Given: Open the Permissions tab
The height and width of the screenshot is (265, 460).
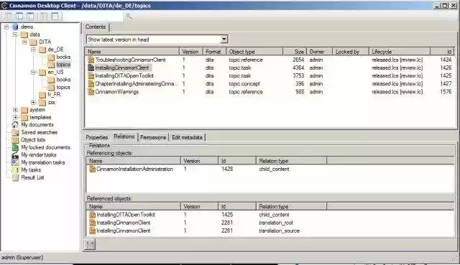Looking at the screenshot, I should tap(153, 137).
